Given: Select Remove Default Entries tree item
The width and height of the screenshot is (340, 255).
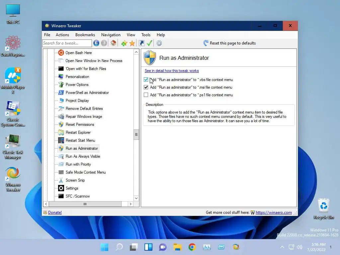Looking at the screenshot, I should click(84, 109).
